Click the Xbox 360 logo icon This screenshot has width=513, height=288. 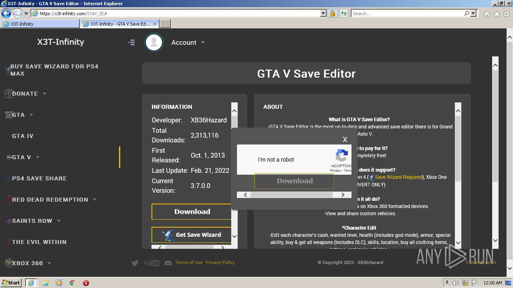pyautogui.click(x=8, y=263)
